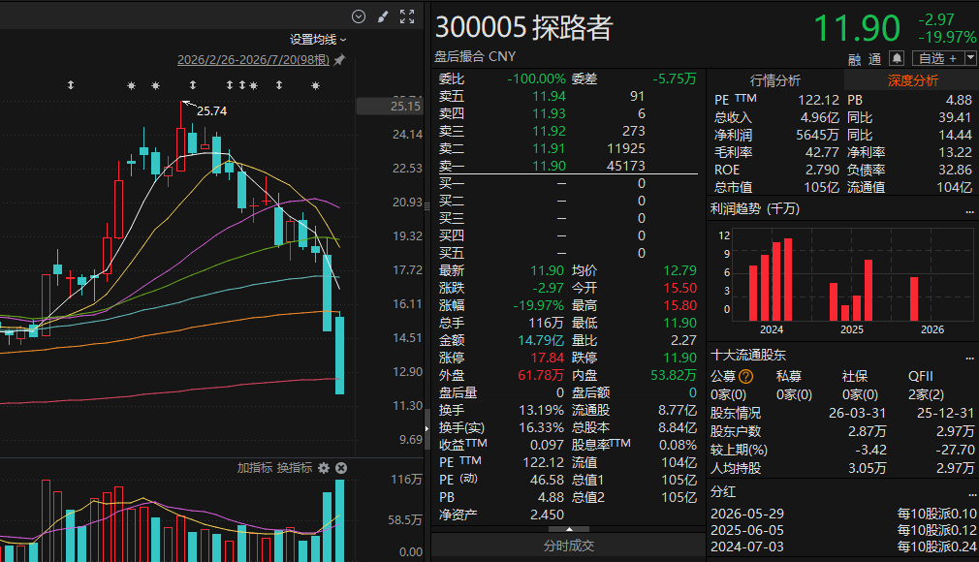The width and height of the screenshot is (979, 562).
Task: Pin the chart date range
Action: click(x=339, y=60)
